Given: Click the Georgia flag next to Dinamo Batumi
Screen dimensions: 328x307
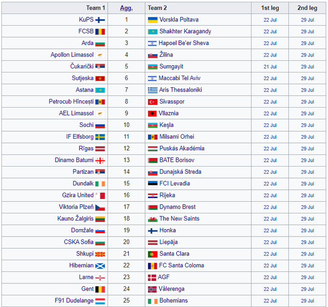Looking at the screenshot, I should pos(100,160).
